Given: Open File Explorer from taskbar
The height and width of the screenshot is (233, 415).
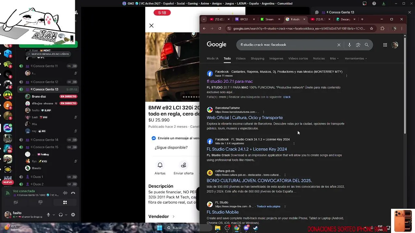Looking at the screenshot, I should click(218, 228).
